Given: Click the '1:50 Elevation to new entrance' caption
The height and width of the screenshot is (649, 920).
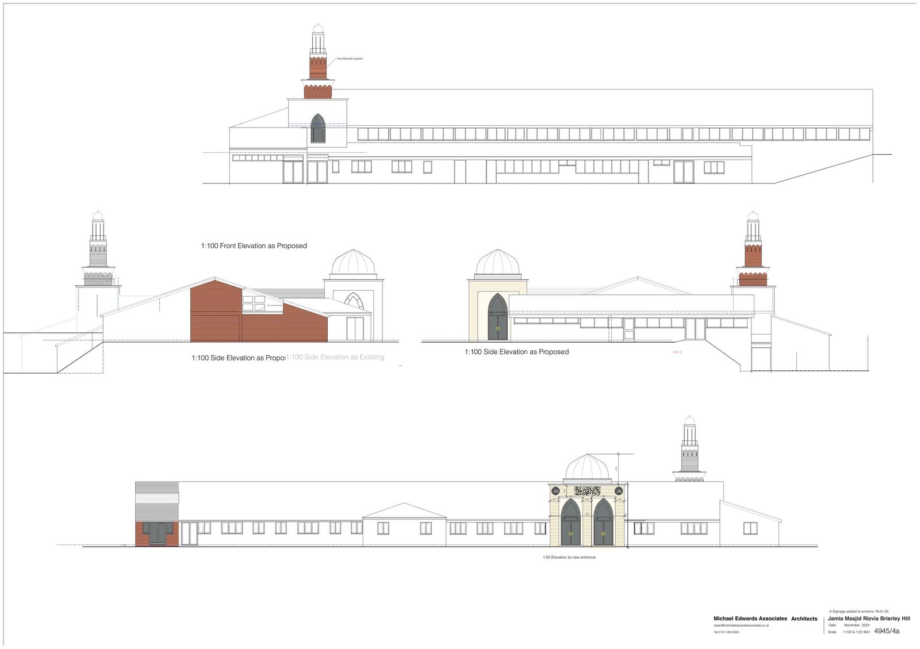Looking at the screenshot, I should point(569,557).
